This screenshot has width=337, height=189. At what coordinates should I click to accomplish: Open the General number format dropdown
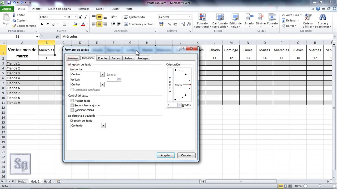[189, 17]
